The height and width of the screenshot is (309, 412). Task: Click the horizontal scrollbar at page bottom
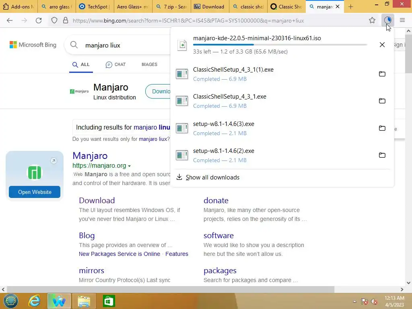coord(170,289)
